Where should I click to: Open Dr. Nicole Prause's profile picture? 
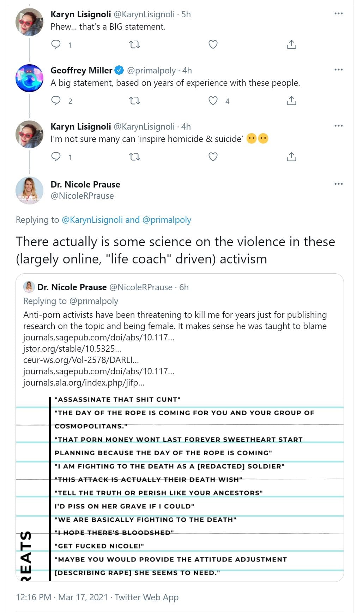(29, 190)
